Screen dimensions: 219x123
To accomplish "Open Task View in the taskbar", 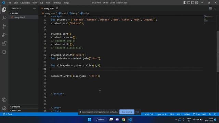I will point(111,120).
